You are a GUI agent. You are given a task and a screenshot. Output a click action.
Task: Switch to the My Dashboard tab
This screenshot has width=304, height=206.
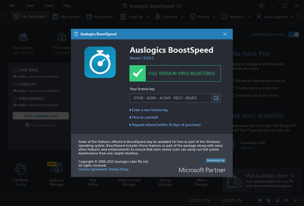29,17
